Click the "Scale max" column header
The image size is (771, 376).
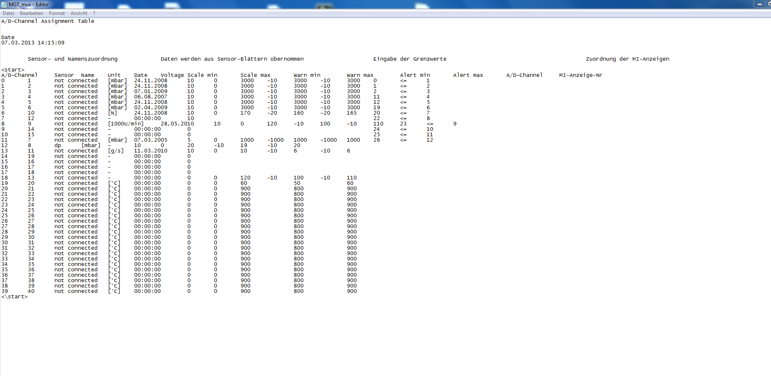[x=255, y=75]
